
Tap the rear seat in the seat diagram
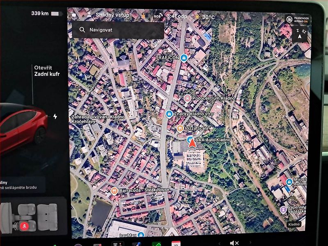[47, 217]
